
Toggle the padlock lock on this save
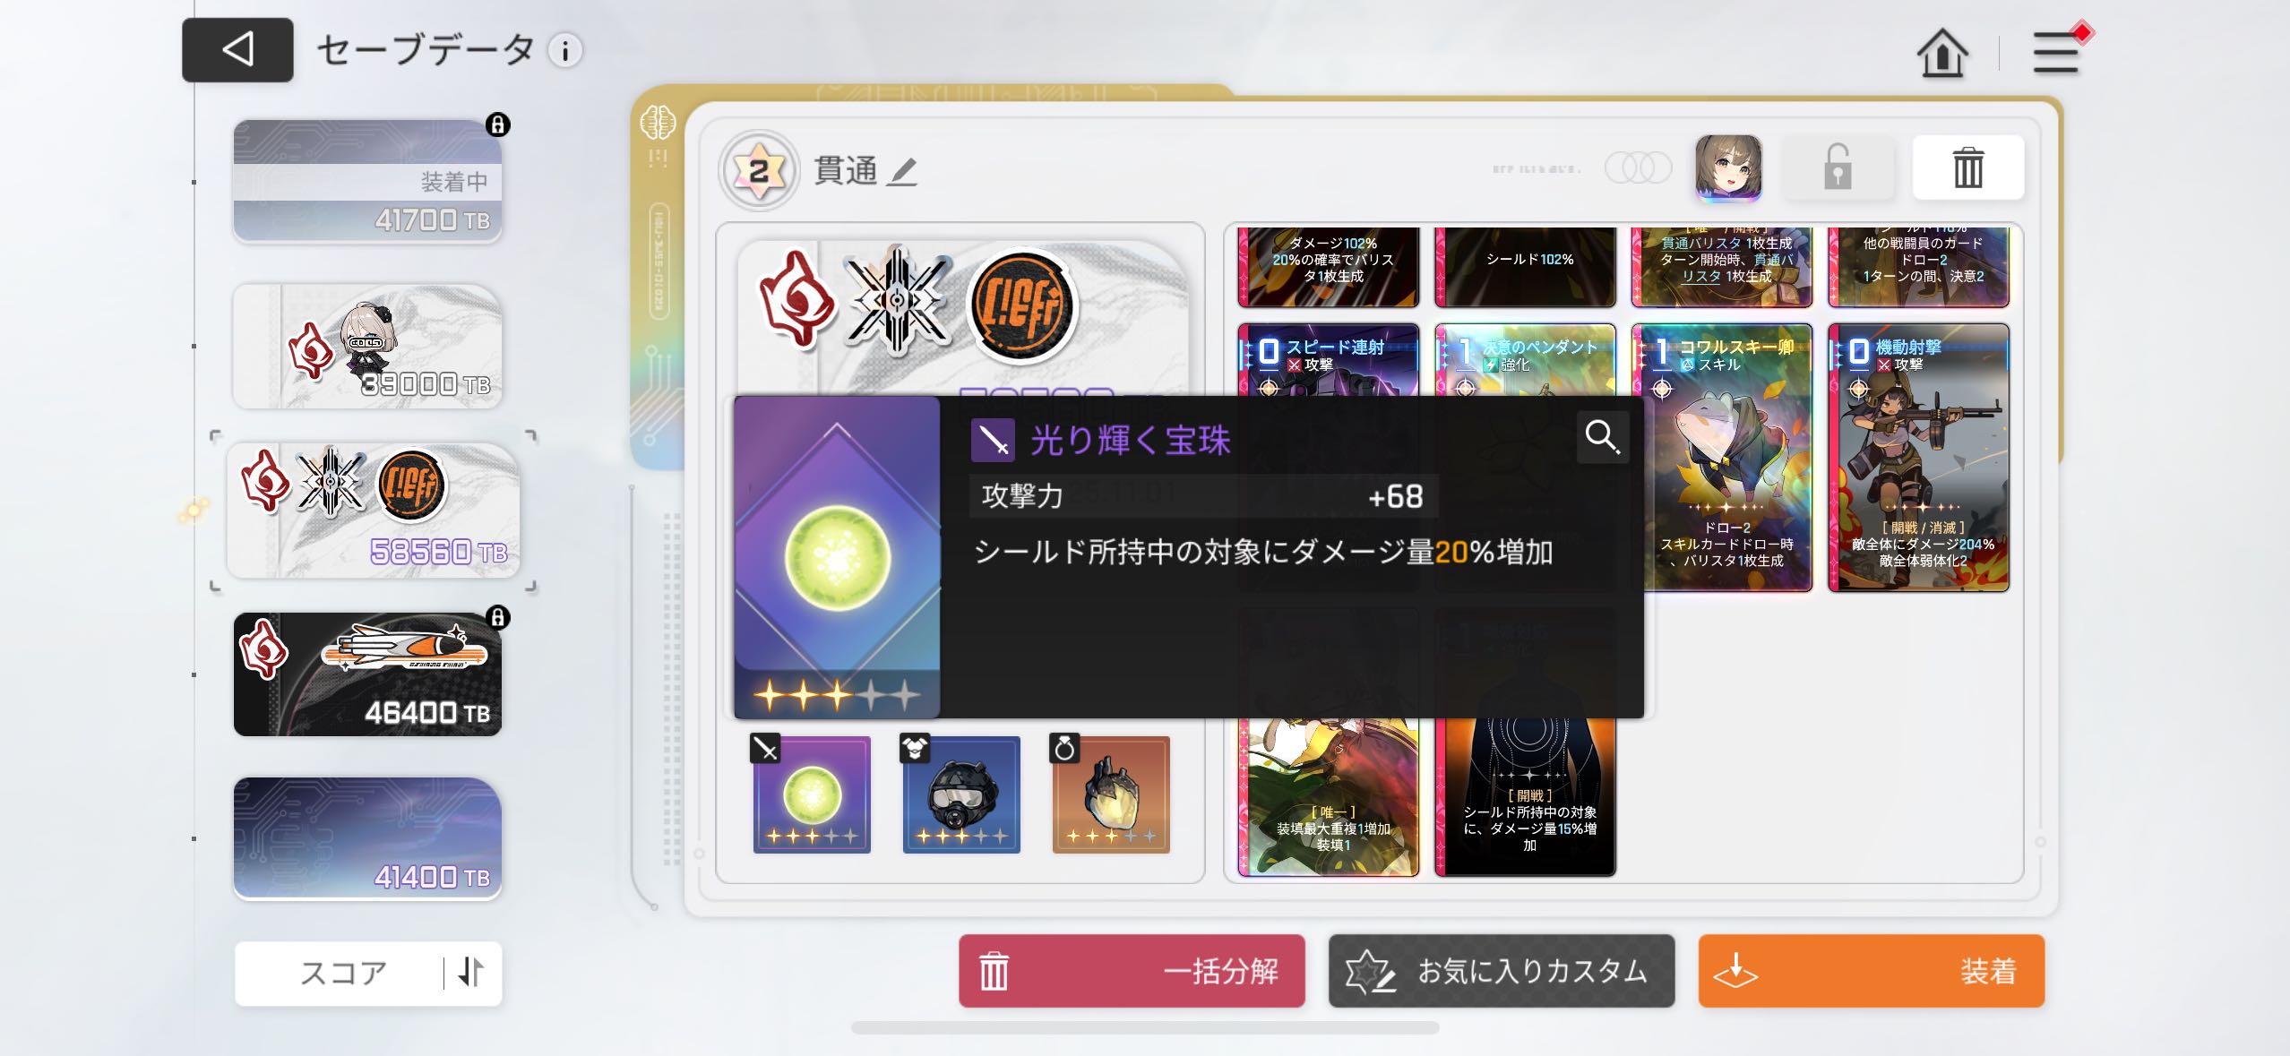pos(1838,167)
